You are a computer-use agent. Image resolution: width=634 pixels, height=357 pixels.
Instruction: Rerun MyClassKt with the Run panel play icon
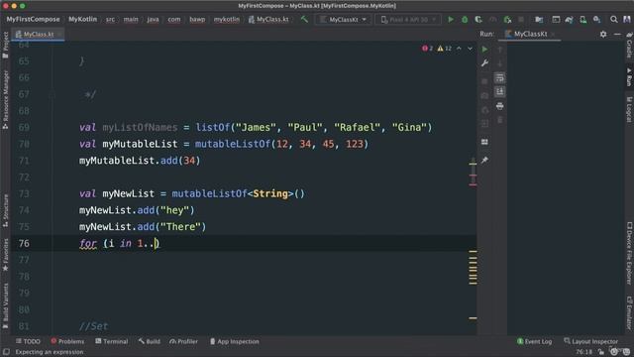tap(484, 49)
